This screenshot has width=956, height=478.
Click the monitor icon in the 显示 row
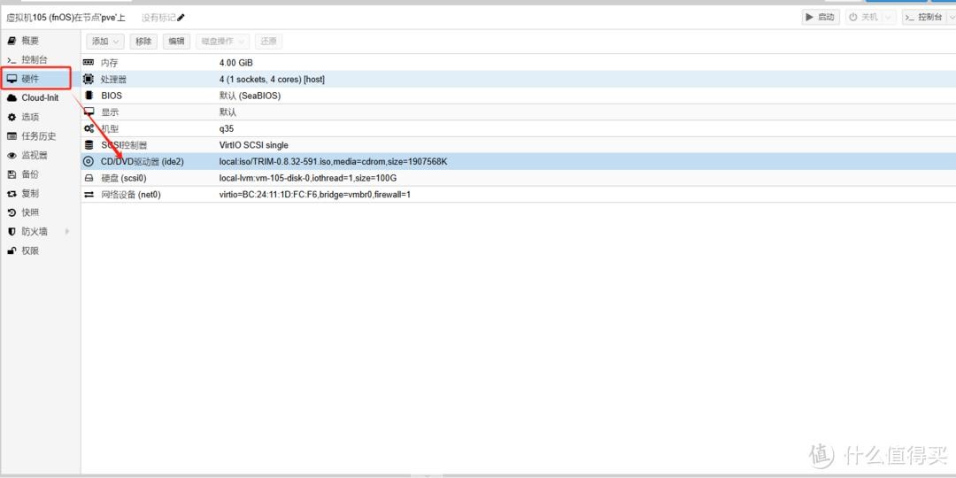click(89, 112)
